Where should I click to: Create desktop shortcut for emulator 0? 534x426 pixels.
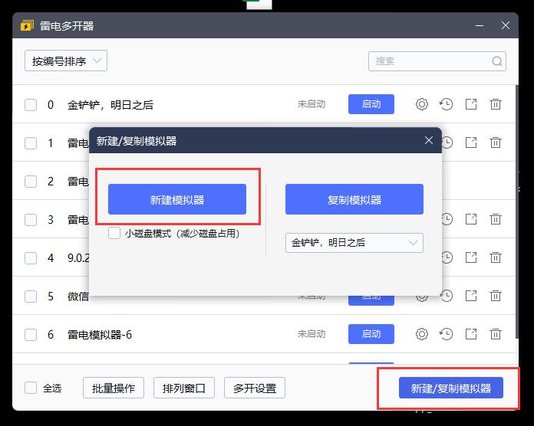pos(471,104)
